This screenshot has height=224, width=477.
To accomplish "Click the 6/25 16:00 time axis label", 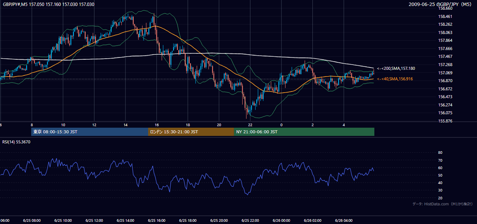I will (156, 220).
